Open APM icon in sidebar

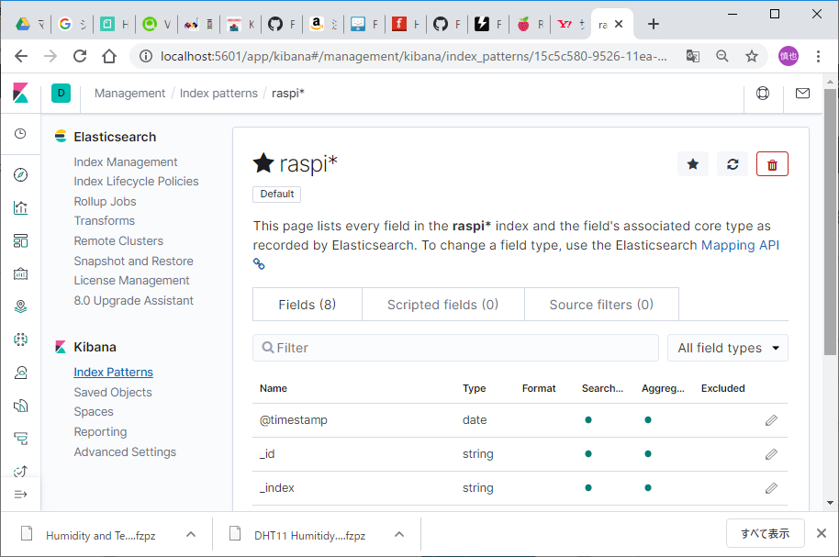click(x=20, y=439)
